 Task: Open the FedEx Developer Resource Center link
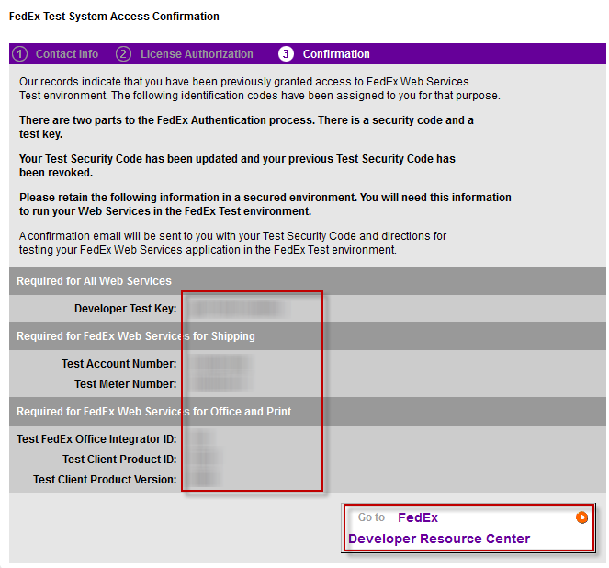pyautogui.click(x=468, y=528)
